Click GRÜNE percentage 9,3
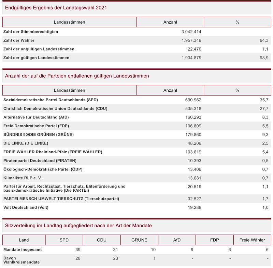 (265, 135)
